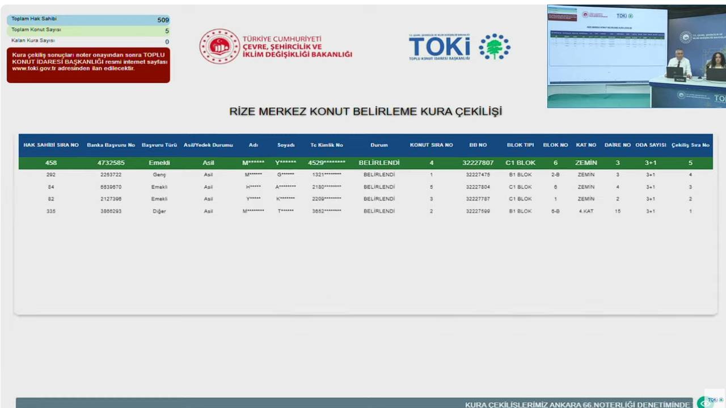Click Tc Kimlik starting with 2209
This screenshot has height=408, width=726.
(327, 199)
